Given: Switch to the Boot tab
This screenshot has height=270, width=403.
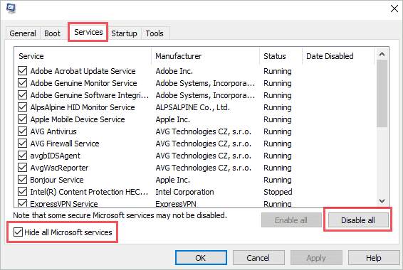Looking at the screenshot, I should [52, 33].
